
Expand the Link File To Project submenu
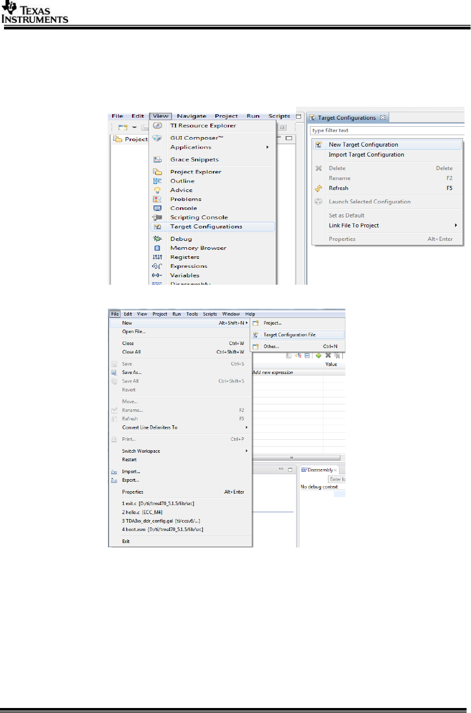pos(456,225)
